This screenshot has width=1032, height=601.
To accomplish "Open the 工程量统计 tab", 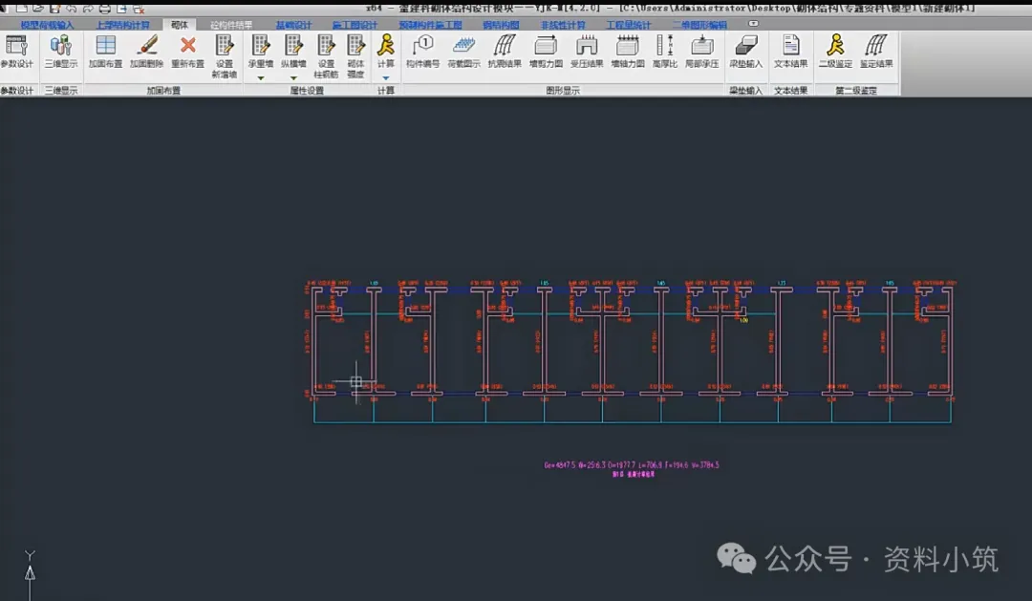I will point(629,25).
